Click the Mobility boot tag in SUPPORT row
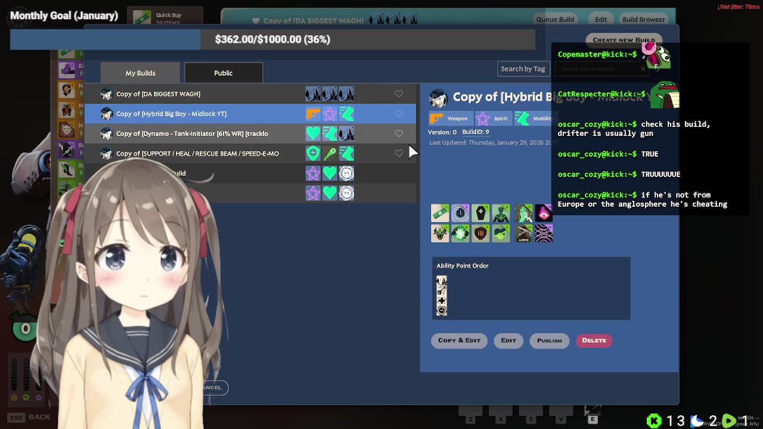 [346, 153]
